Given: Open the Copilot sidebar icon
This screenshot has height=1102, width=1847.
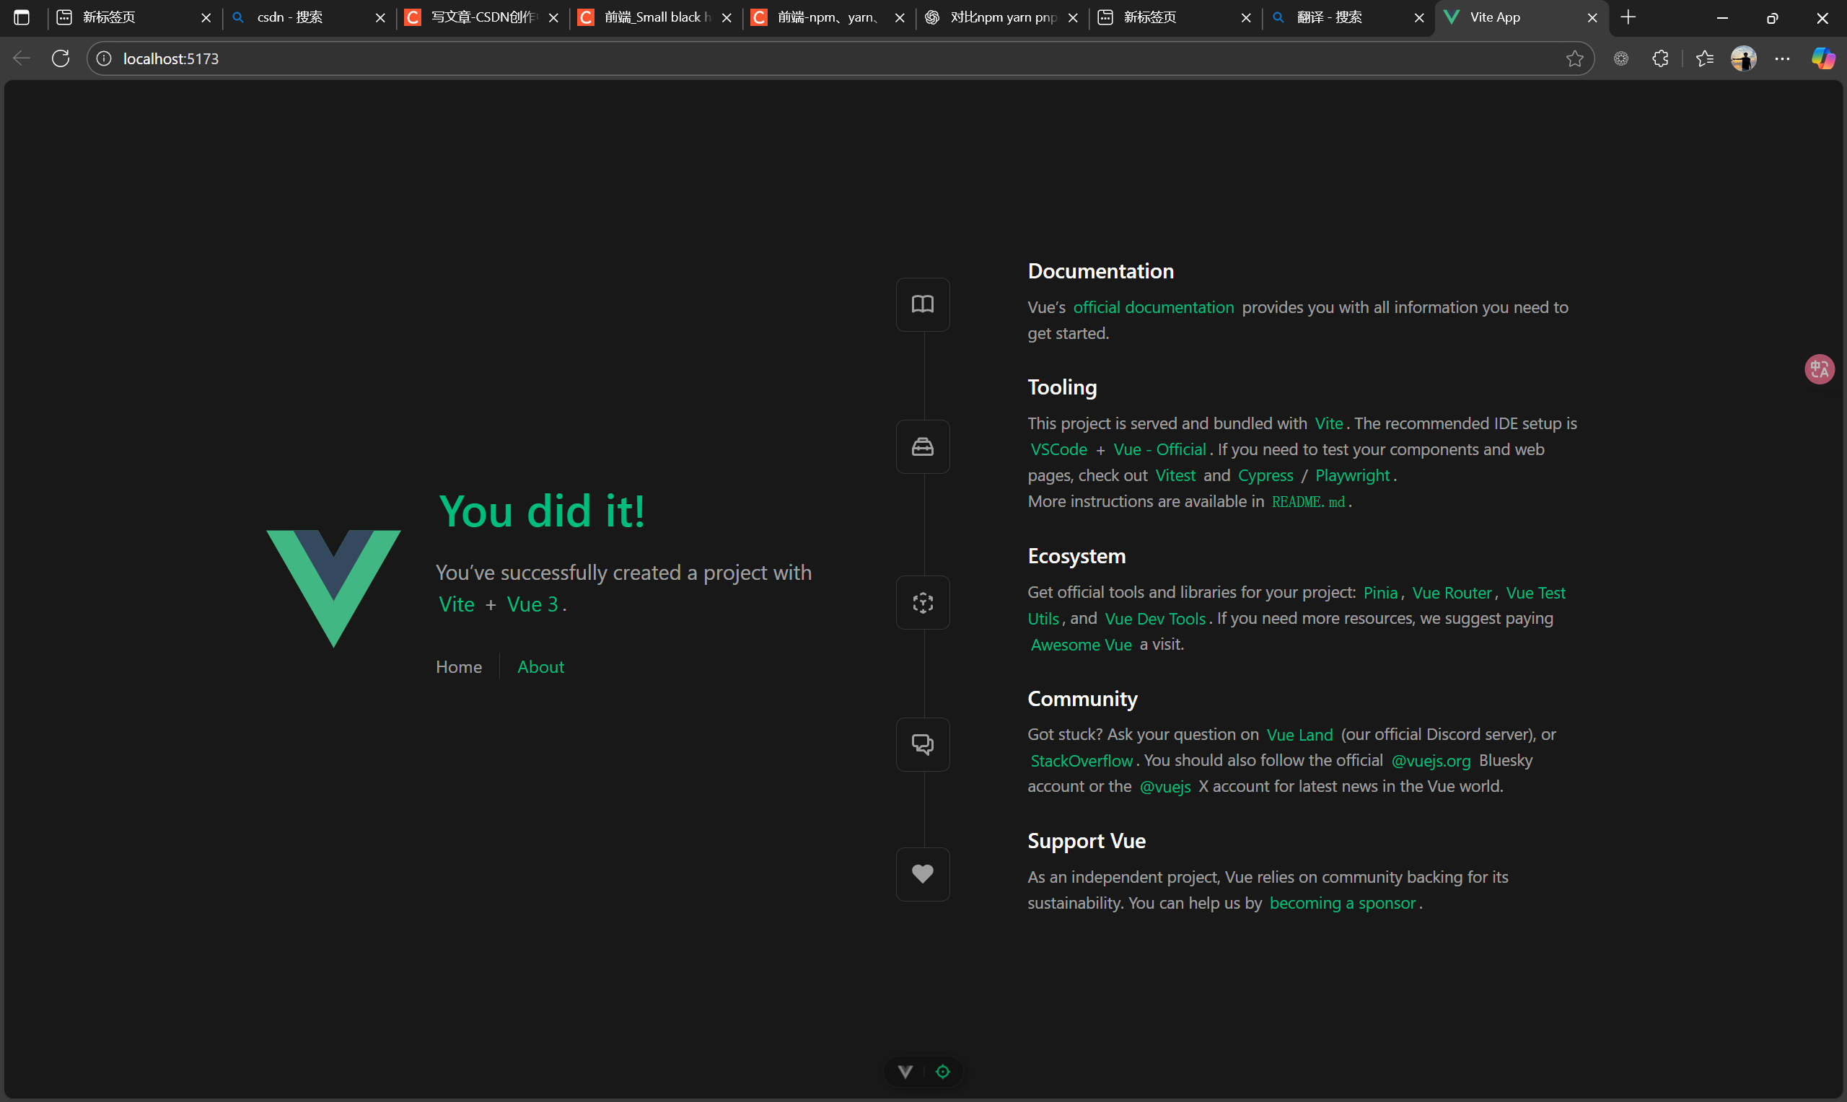Looking at the screenshot, I should click(x=1822, y=58).
